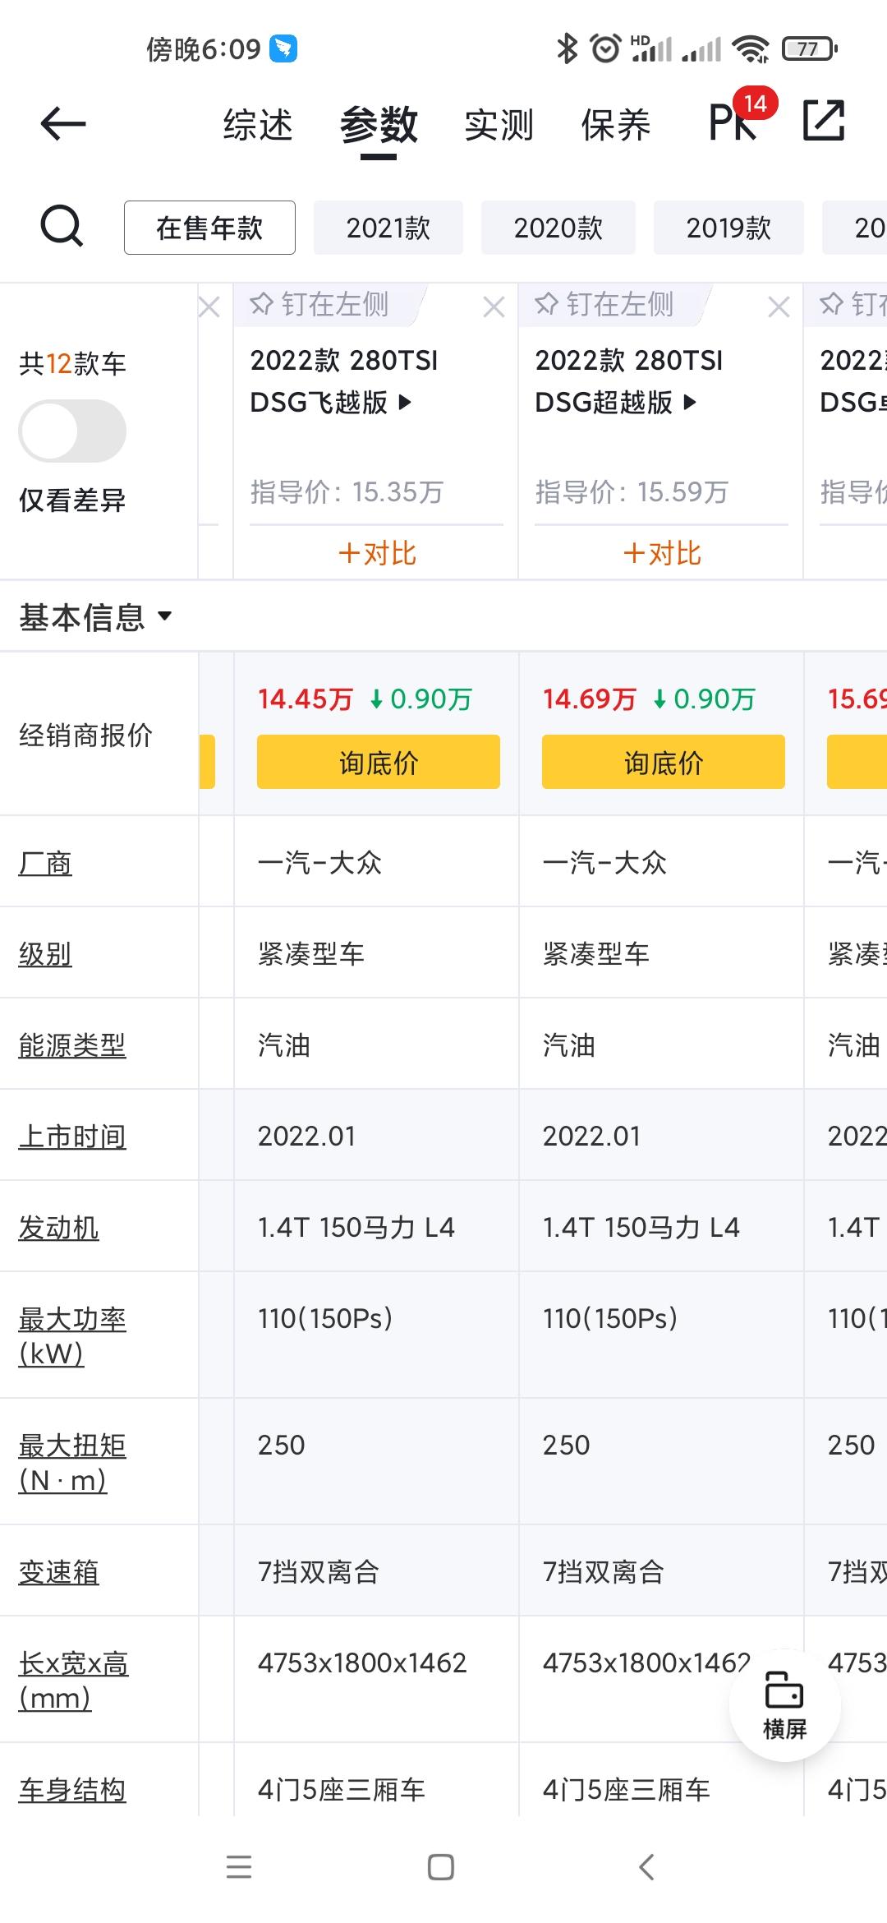Open the 车身结构 parameter explanation
This screenshot has width=887, height=1923.
coord(72,1790)
